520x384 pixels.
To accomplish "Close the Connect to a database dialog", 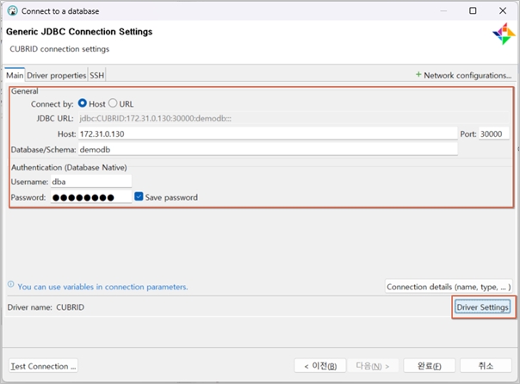I will tap(503, 11).
